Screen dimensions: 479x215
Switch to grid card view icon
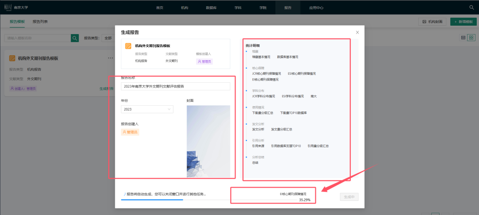click(x=471, y=38)
